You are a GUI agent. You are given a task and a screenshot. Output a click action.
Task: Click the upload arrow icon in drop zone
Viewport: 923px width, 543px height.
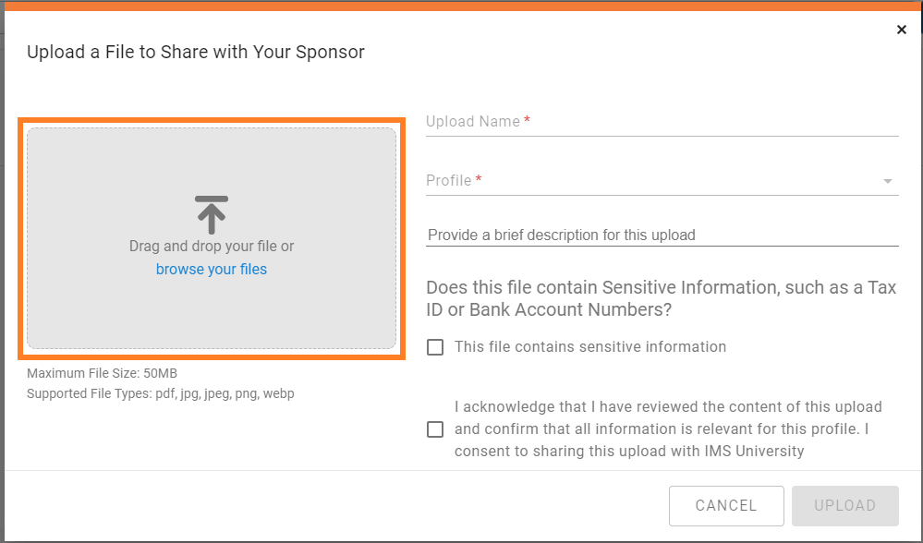coord(212,215)
